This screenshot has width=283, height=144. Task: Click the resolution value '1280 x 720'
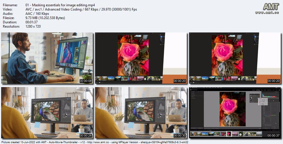click(33, 26)
